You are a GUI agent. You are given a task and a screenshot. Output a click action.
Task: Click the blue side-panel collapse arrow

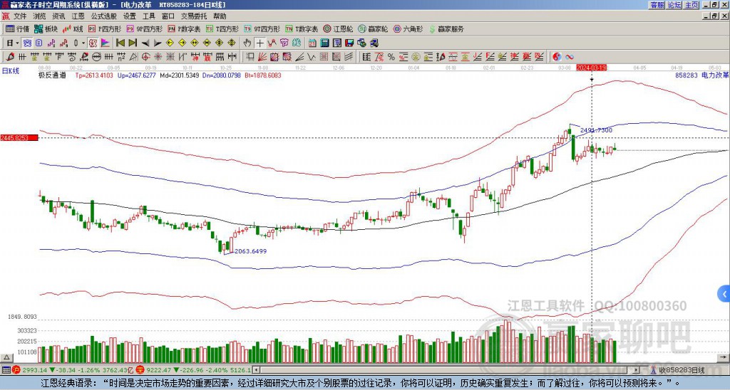click(724, 294)
